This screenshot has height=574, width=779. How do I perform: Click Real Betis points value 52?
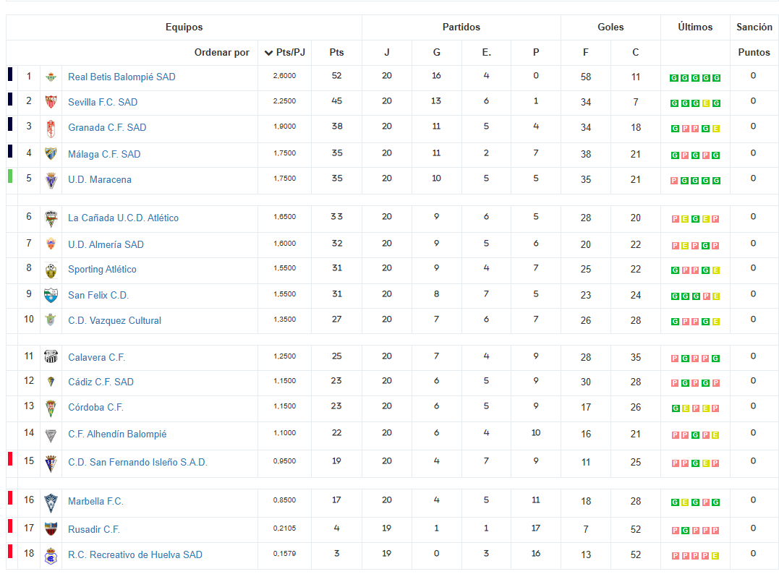(337, 76)
